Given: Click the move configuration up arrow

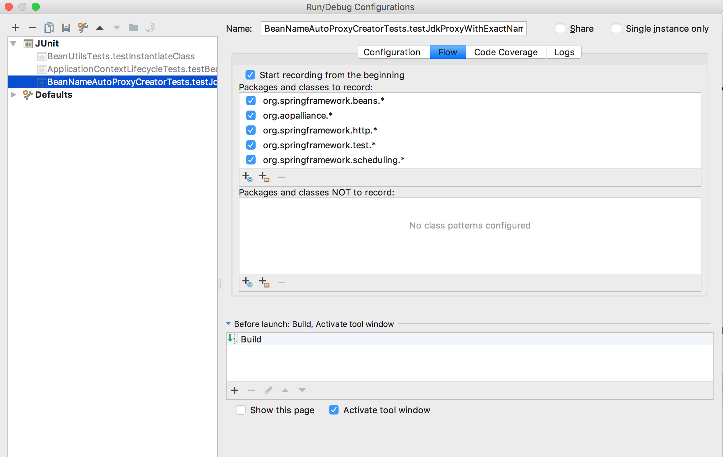Looking at the screenshot, I should click(100, 28).
